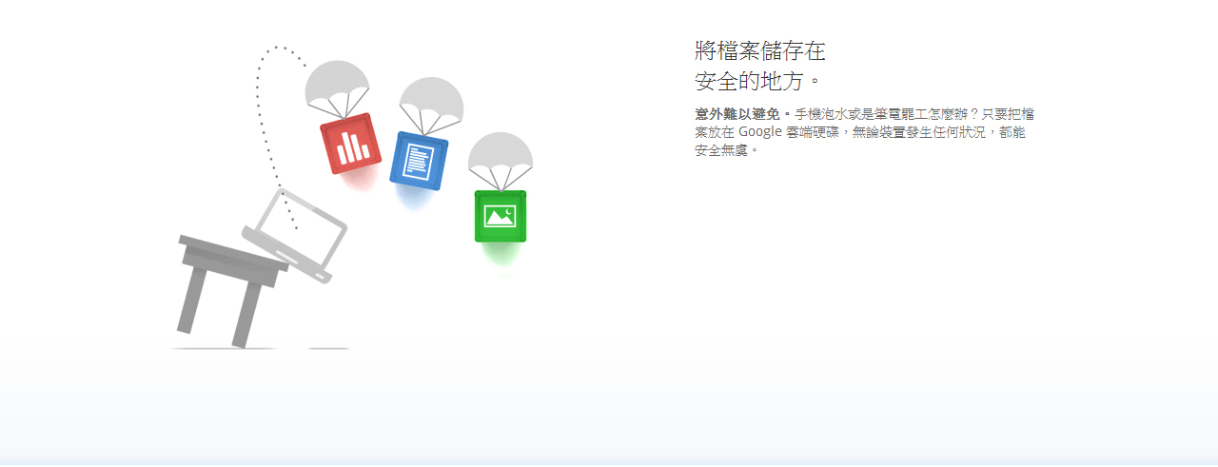Click the red chart file box icon
Image resolution: width=1218 pixels, height=467 pixels.
(350, 145)
